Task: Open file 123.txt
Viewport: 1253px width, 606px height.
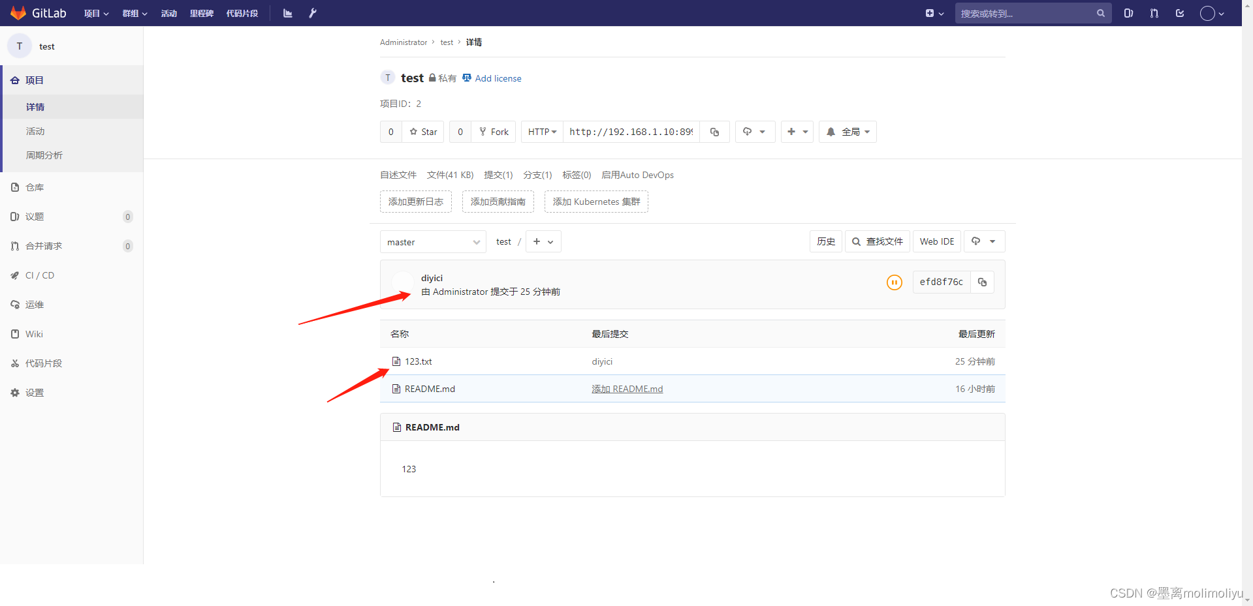Action: click(419, 361)
